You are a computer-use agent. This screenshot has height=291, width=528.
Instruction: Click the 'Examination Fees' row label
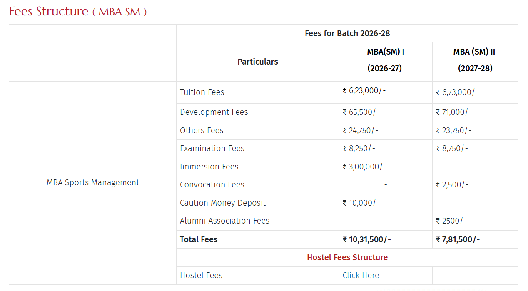(212, 149)
